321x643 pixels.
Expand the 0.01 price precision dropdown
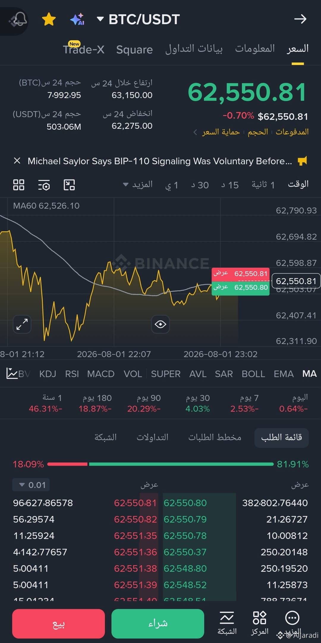pos(31,485)
